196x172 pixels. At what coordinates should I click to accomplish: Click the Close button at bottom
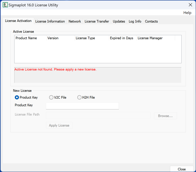coord(182,169)
